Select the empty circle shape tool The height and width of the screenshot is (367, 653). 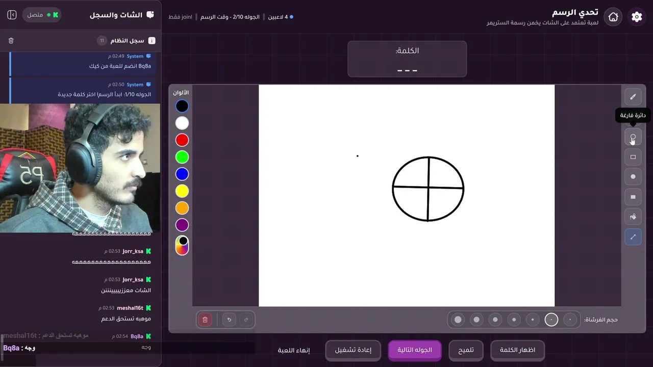coord(633,137)
